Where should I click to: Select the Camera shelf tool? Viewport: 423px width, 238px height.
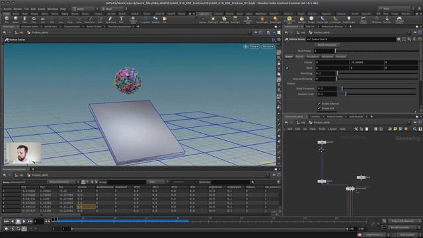coord(203,19)
